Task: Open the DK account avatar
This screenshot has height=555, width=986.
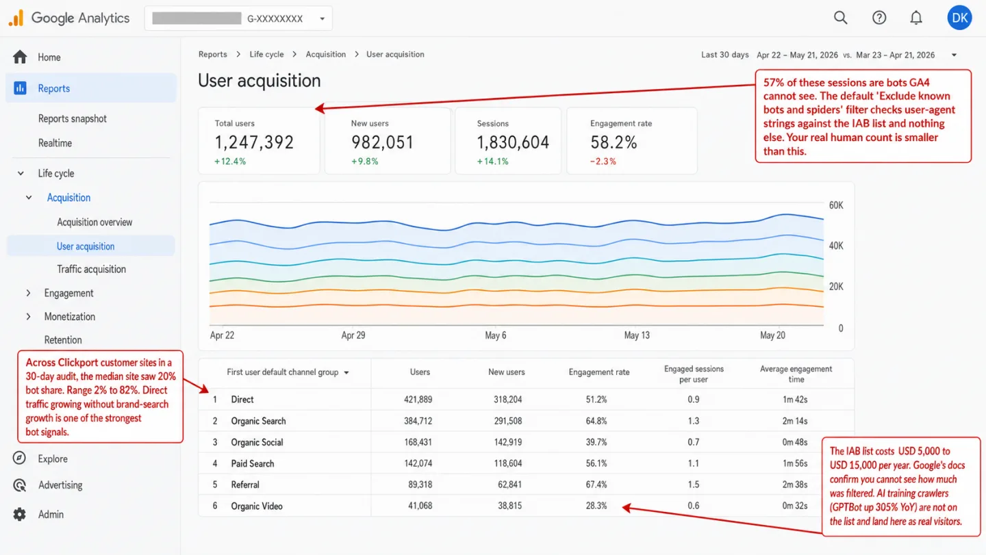Action: (x=960, y=18)
